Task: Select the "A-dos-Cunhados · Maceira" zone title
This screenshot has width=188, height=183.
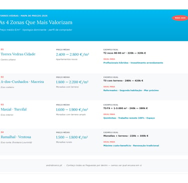Action: pyautogui.click(x=22, y=81)
